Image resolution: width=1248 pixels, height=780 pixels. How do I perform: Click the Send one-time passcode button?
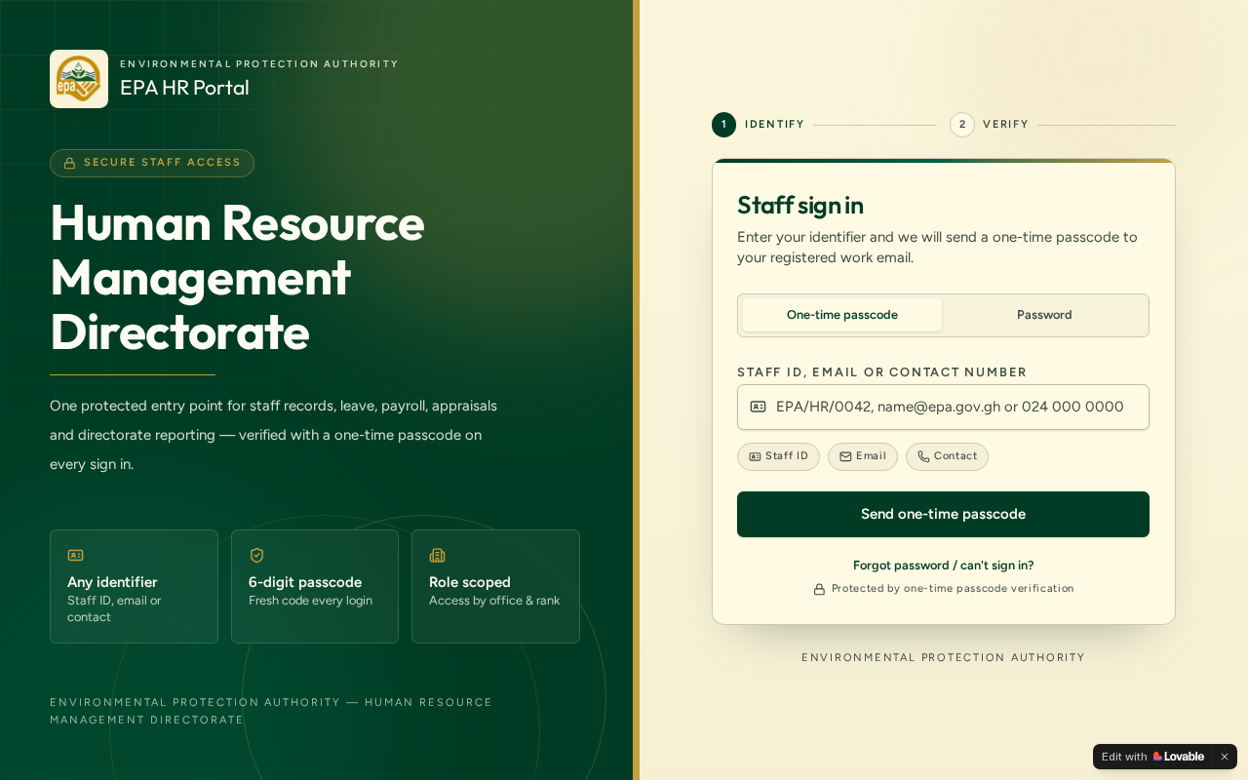pyautogui.click(x=943, y=514)
